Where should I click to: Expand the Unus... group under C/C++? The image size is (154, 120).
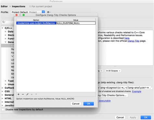click(x=6, y=84)
